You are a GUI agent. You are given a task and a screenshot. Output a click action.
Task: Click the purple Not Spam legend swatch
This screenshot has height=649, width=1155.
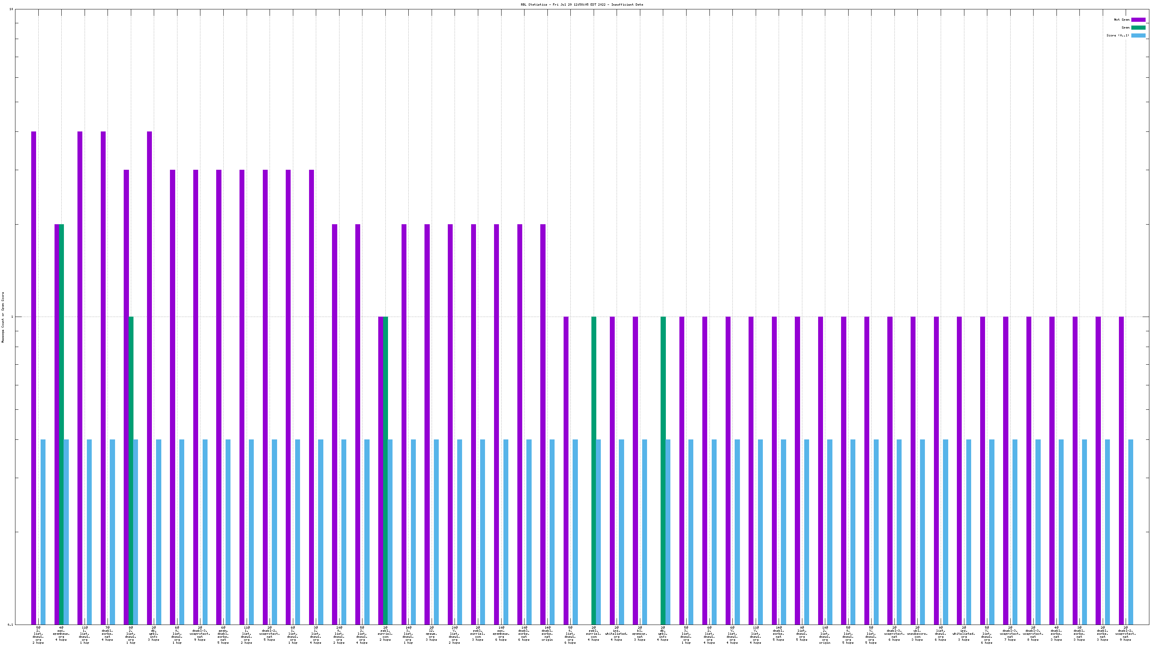[x=1138, y=20]
